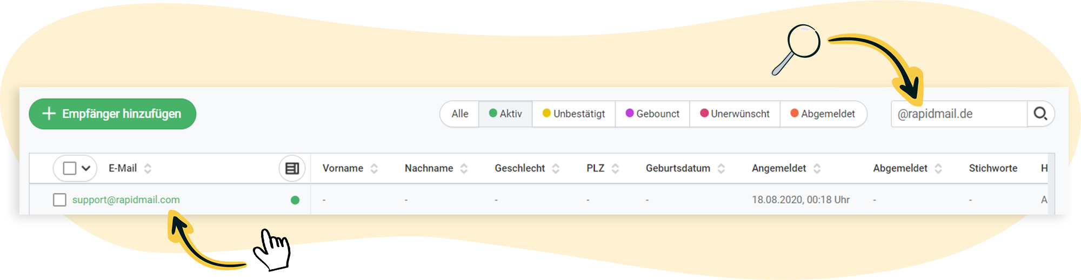Open the column layout settings icon
The width and height of the screenshot is (1081, 280).
(x=292, y=169)
